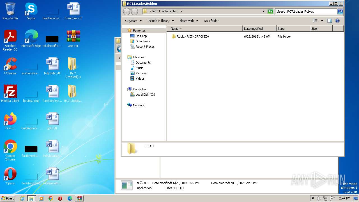Click inside the Search RC7.Loader.Roblox field
The image size is (359, 202).
[x=306, y=12]
